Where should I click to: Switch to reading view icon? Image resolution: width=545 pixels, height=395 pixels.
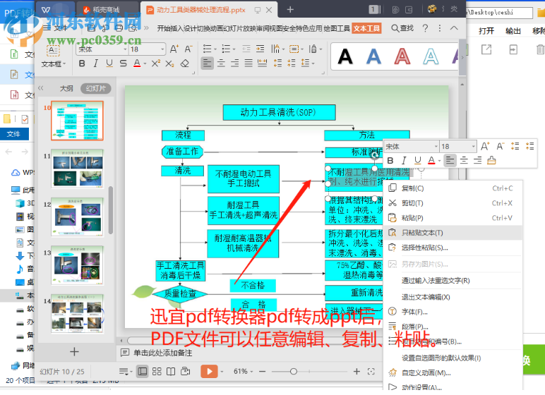pos(171,372)
